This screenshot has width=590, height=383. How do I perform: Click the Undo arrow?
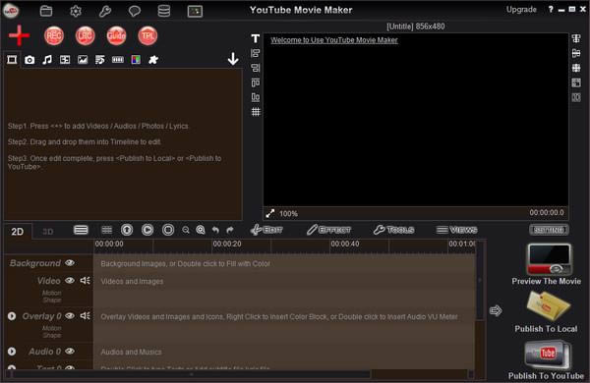(x=215, y=230)
